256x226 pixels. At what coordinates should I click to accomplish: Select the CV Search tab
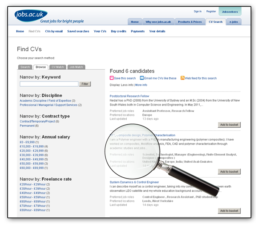point(215,22)
